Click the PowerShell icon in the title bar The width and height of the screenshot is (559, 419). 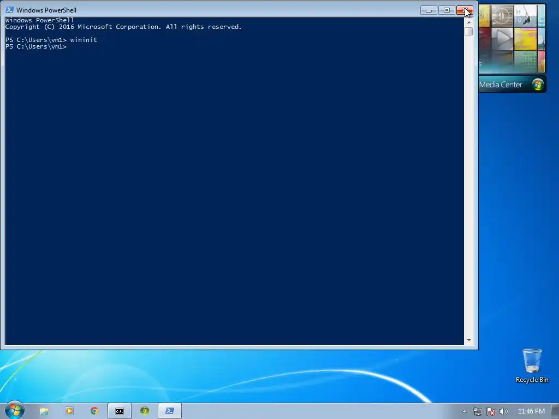click(x=10, y=10)
